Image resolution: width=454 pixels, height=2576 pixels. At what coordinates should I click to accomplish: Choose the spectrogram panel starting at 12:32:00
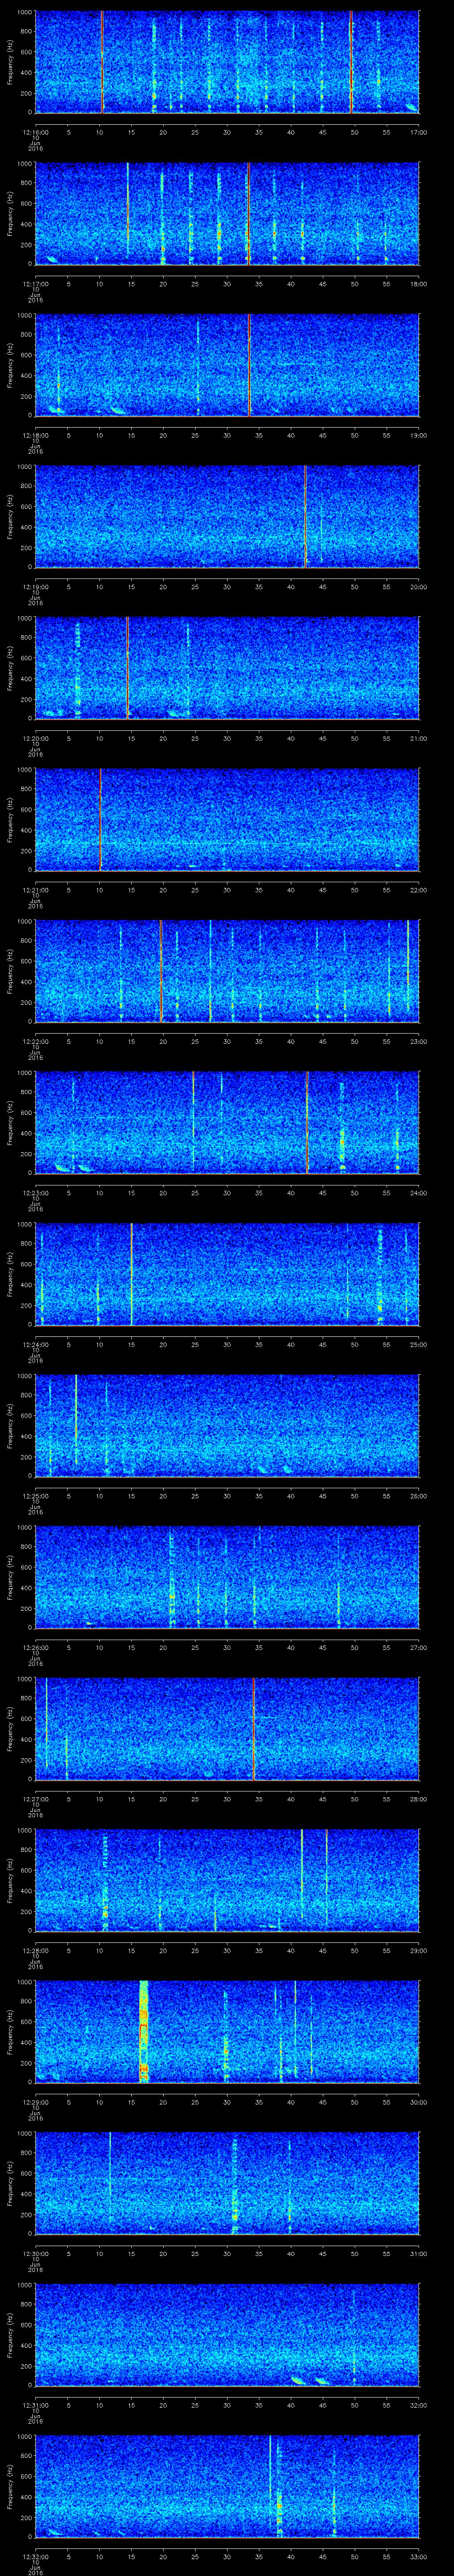click(x=227, y=2486)
